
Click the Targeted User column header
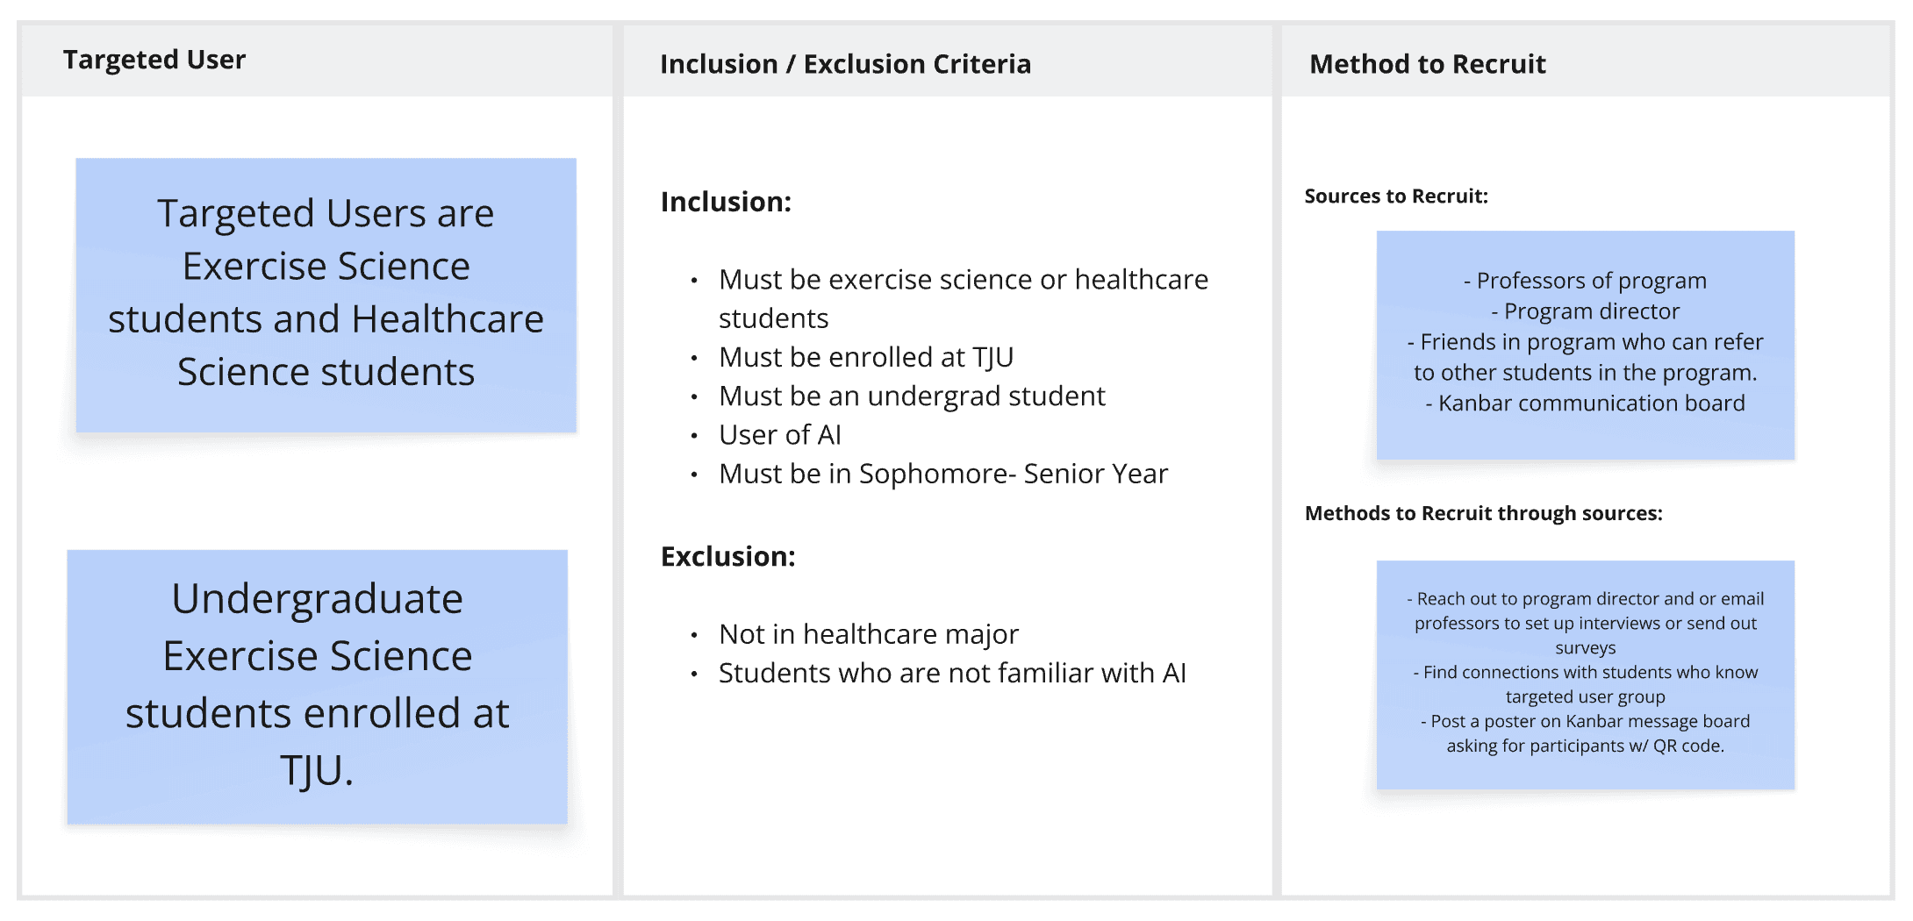point(154,60)
